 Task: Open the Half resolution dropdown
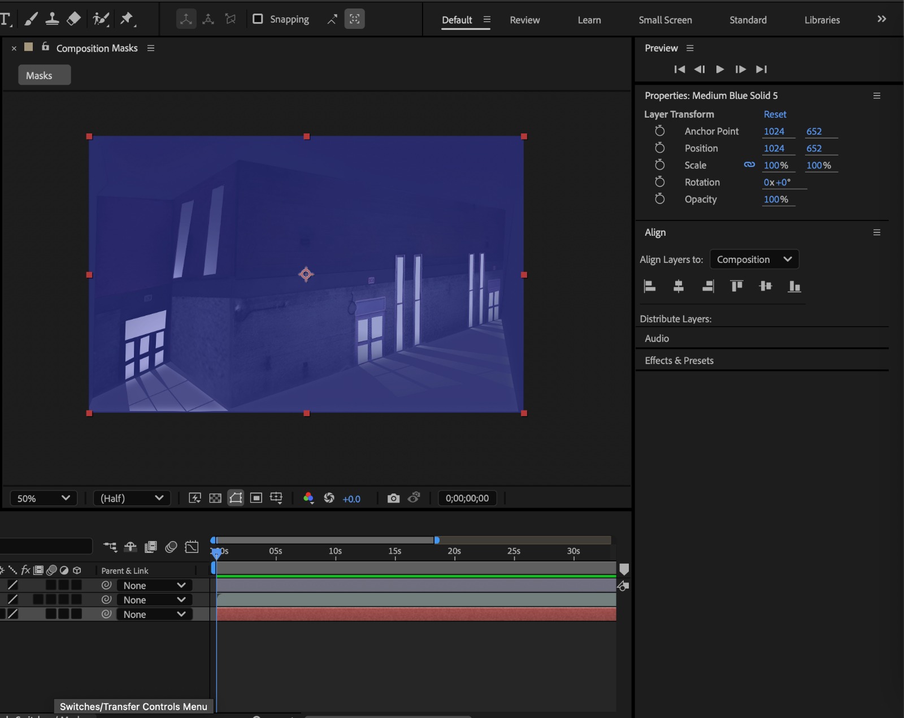pyautogui.click(x=132, y=498)
